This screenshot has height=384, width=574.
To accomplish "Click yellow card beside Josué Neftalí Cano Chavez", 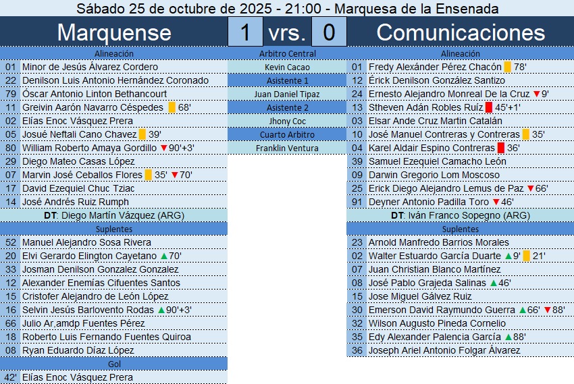I will point(142,134).
